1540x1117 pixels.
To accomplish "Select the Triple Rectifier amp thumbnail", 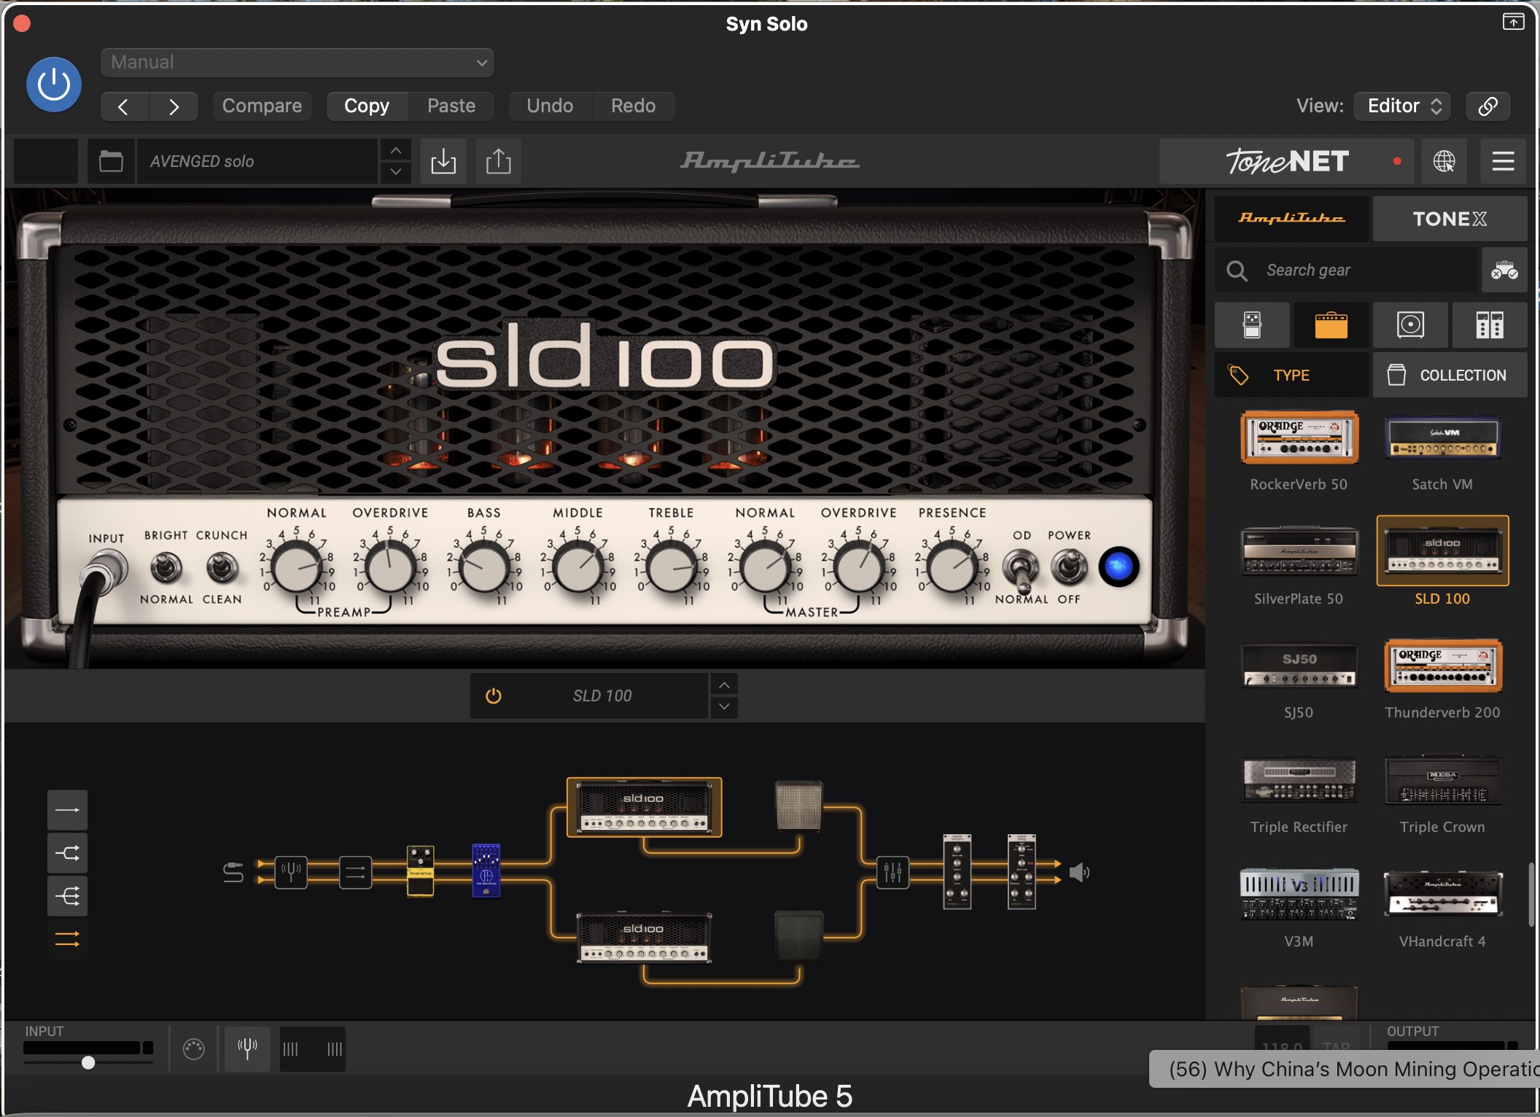I will click(1299, 780).
